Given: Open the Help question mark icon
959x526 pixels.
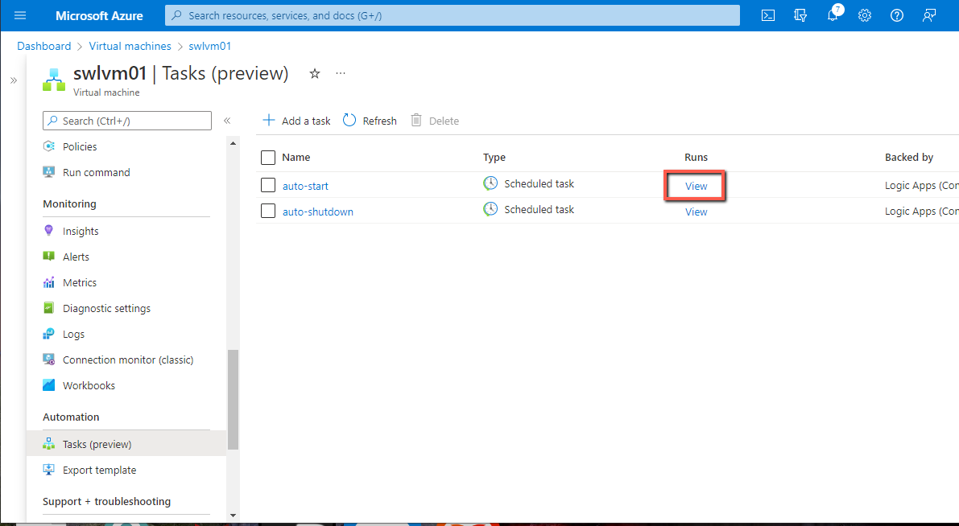Looking at the screenshot, I should (x=897, y=15).
